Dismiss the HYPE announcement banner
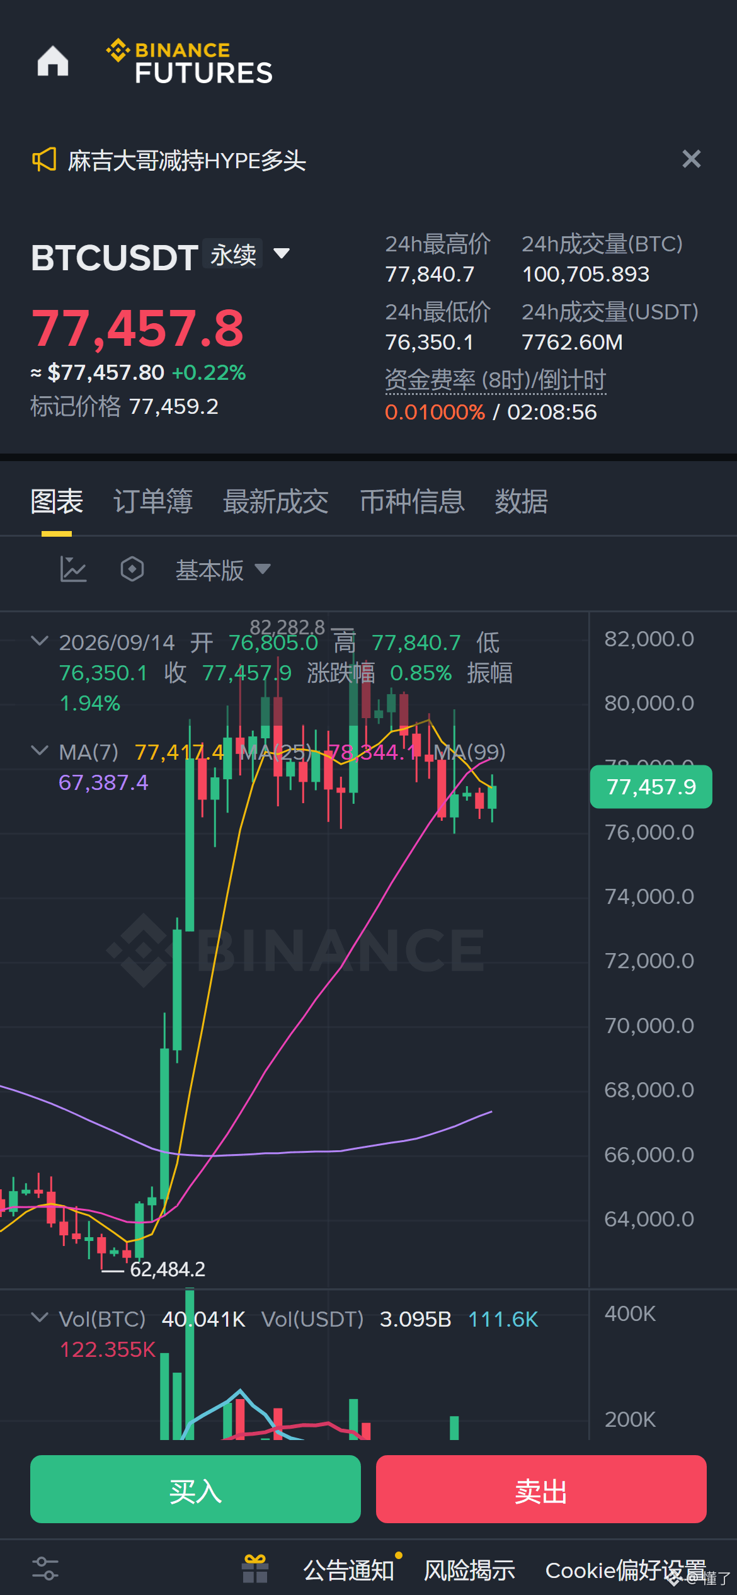This screenshot has height=1595, width=737. 691,159
